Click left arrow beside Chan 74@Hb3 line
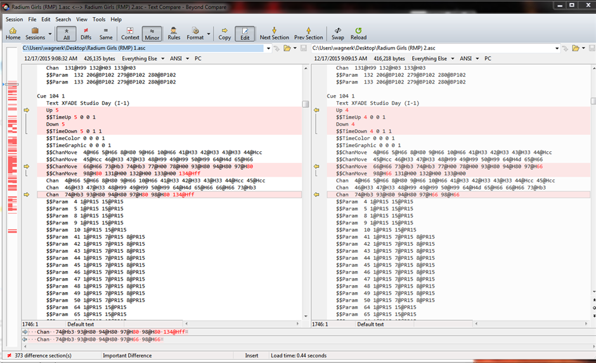 click(x=26, y=194)
